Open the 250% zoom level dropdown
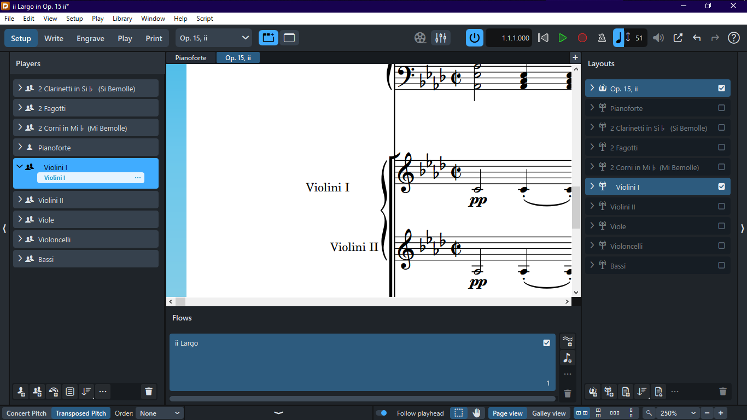The width and height of the screenshot is (747, 420). coord(678,413)
